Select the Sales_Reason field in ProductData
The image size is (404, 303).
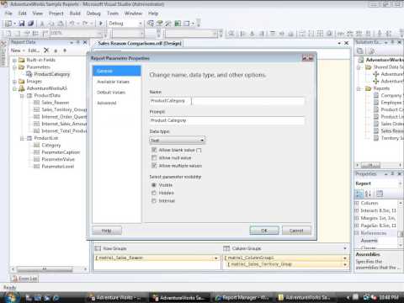click(x=56, y=103)
